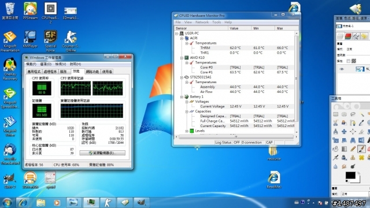Collapse Temperatures under ACPI
The height and width of the screenshot is (208, 370).
coord(187,43)
